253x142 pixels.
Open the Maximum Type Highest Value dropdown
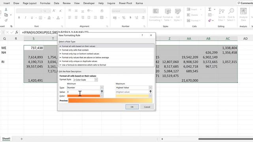coord(150,88)
